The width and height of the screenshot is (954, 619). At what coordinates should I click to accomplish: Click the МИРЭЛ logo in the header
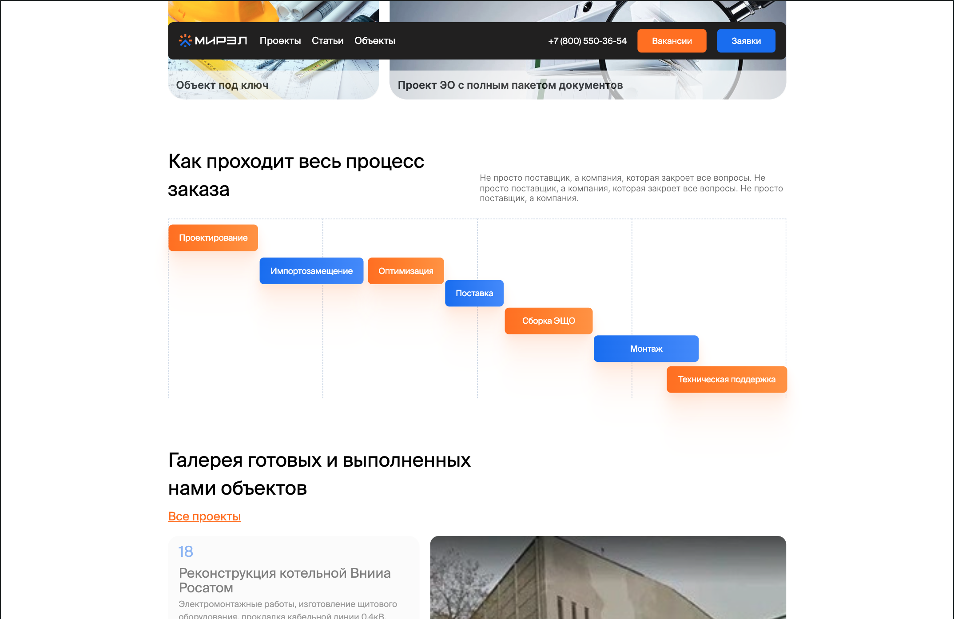pyautogui.click(x=213, y=41)
